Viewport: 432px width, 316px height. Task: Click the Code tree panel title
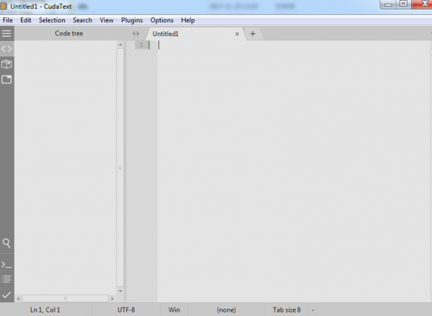(69, 33)
